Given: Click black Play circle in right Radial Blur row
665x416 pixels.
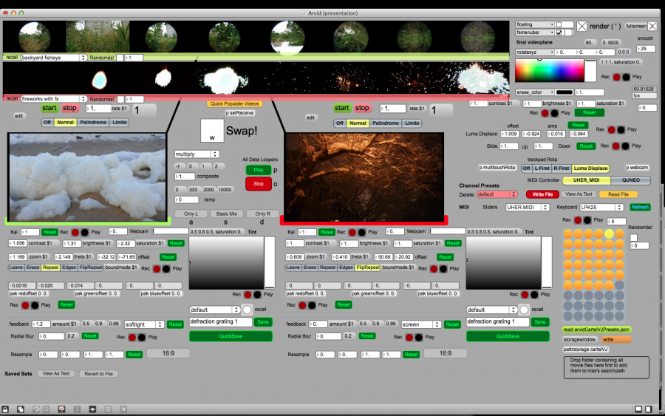Looking at the screenshot, I should 419,337.
